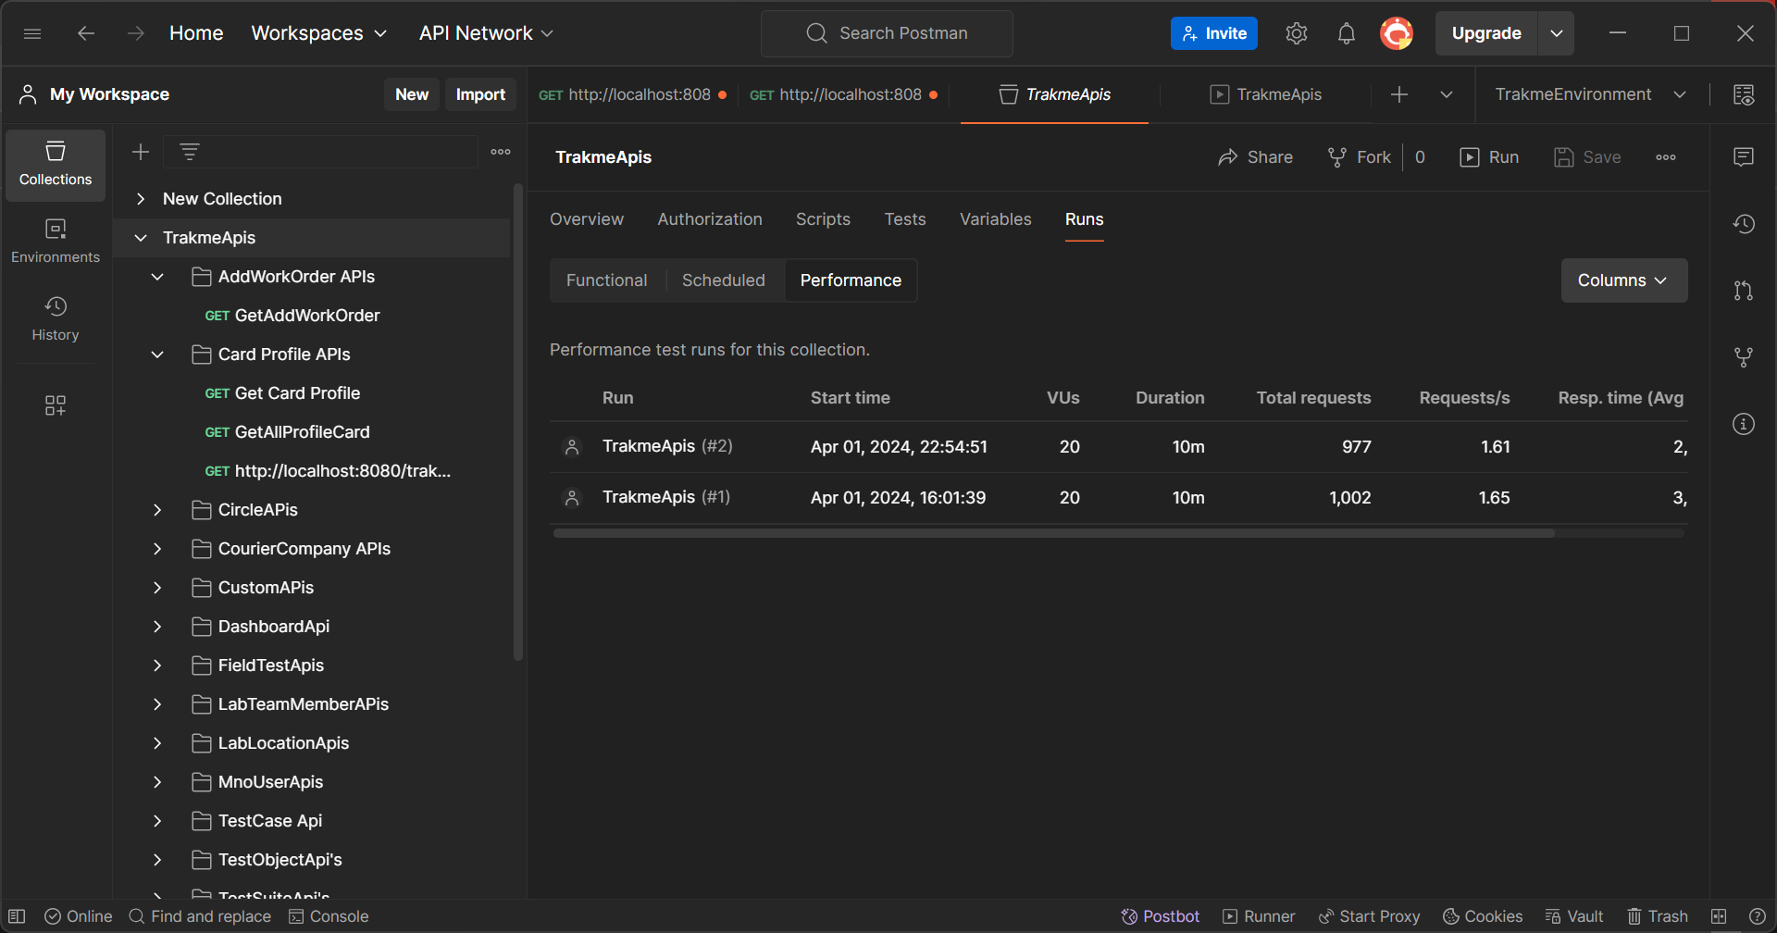
Task: Go back using the back arrow
Action: pyautogui.click(x=86, y=33)
